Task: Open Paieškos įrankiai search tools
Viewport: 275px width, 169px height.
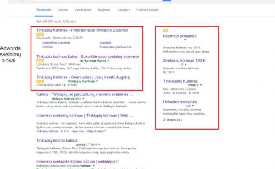Action: click(147, 10)
